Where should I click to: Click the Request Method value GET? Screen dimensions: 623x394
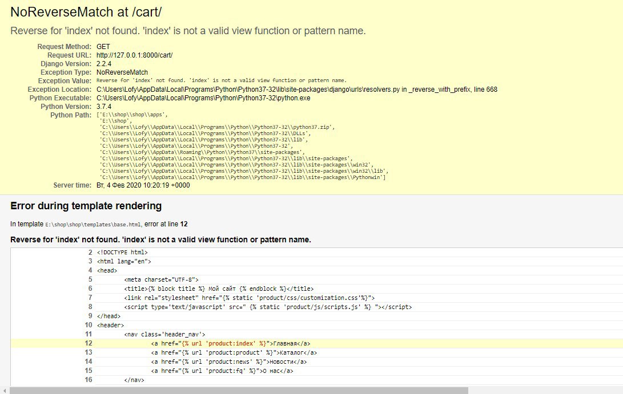click(x=103, y=46)
